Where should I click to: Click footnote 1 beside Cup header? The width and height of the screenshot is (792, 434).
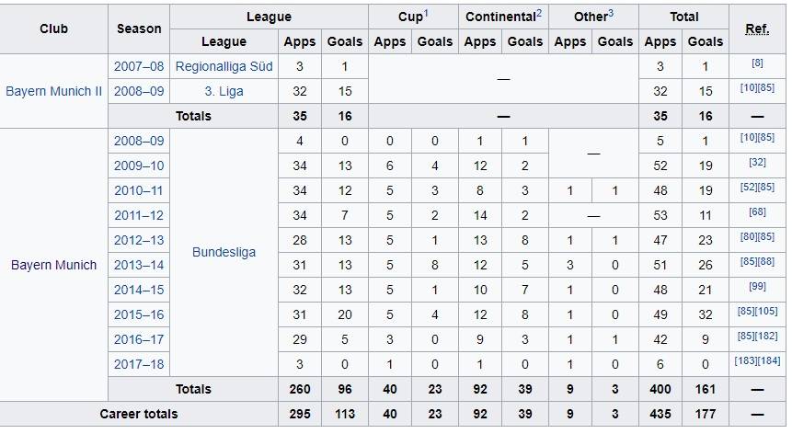tap(427, 13)
